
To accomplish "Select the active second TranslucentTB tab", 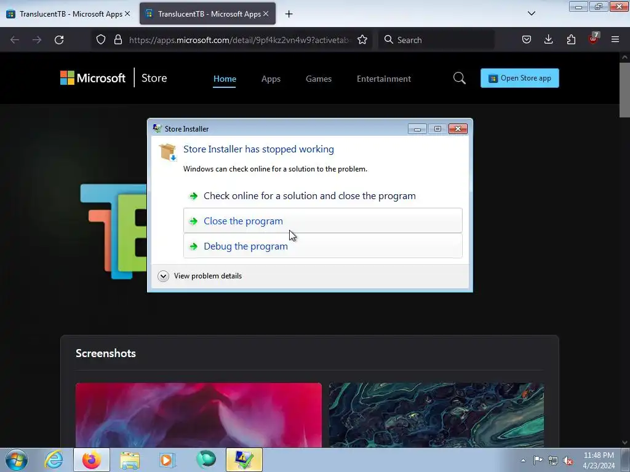I will pyautogui.click(x=207, y=14).
